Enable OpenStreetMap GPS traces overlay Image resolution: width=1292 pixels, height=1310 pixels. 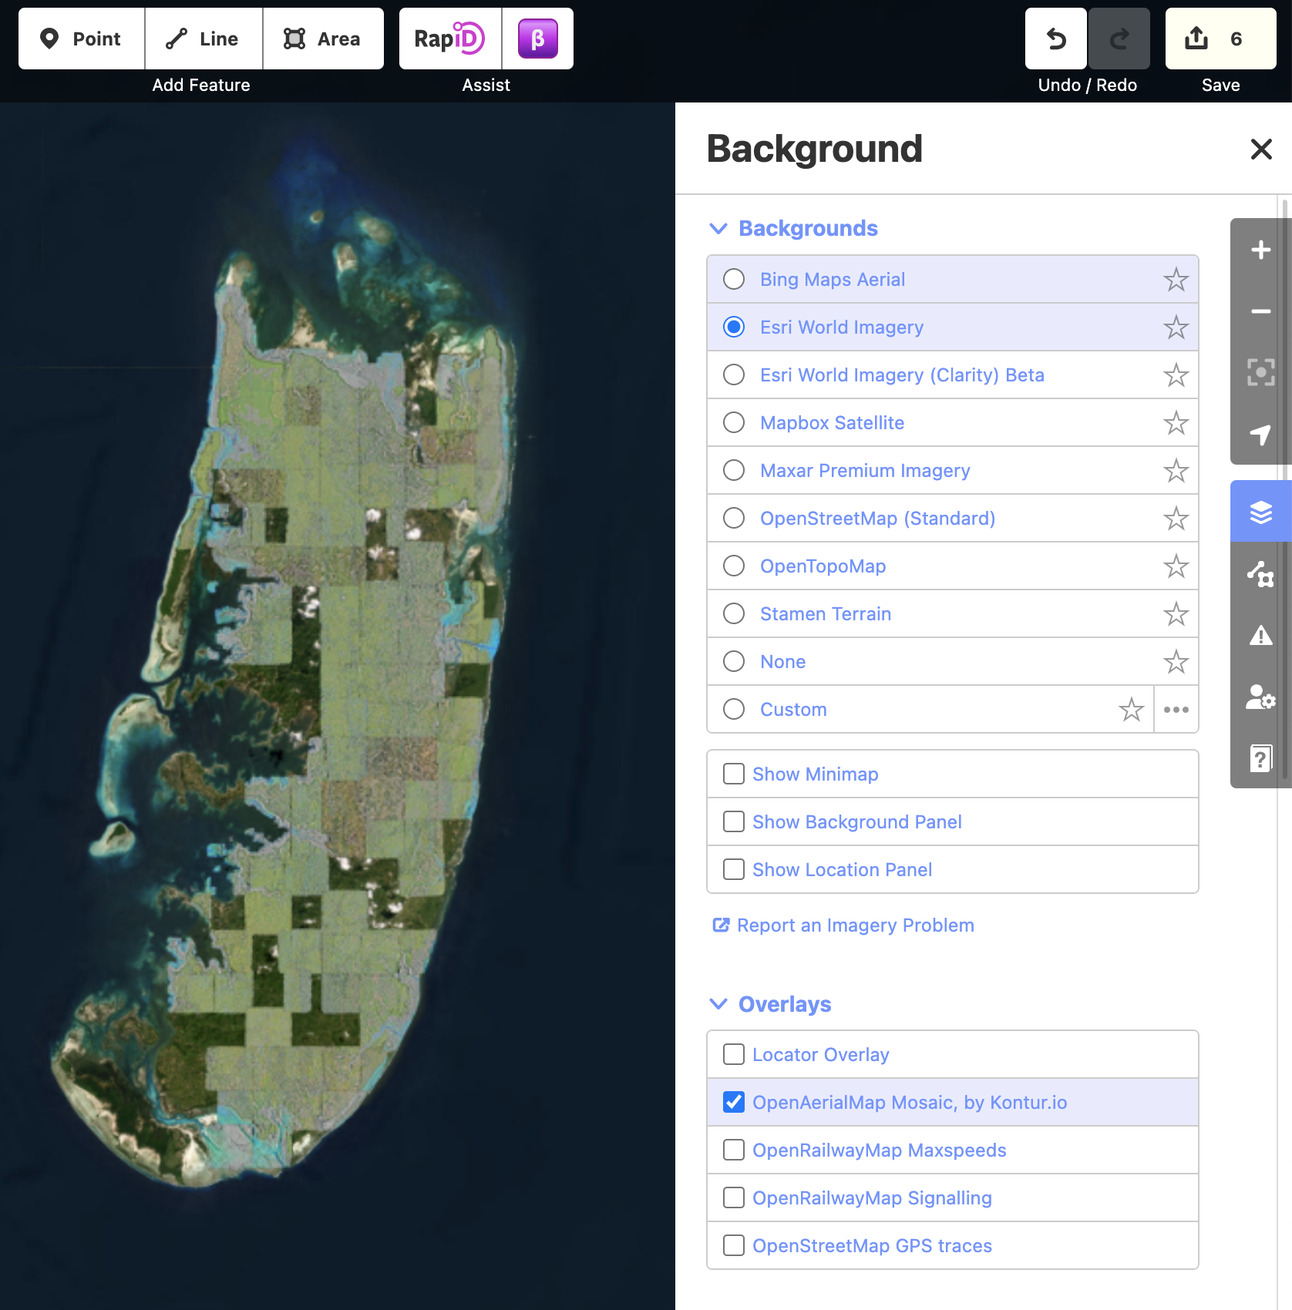734,1245
